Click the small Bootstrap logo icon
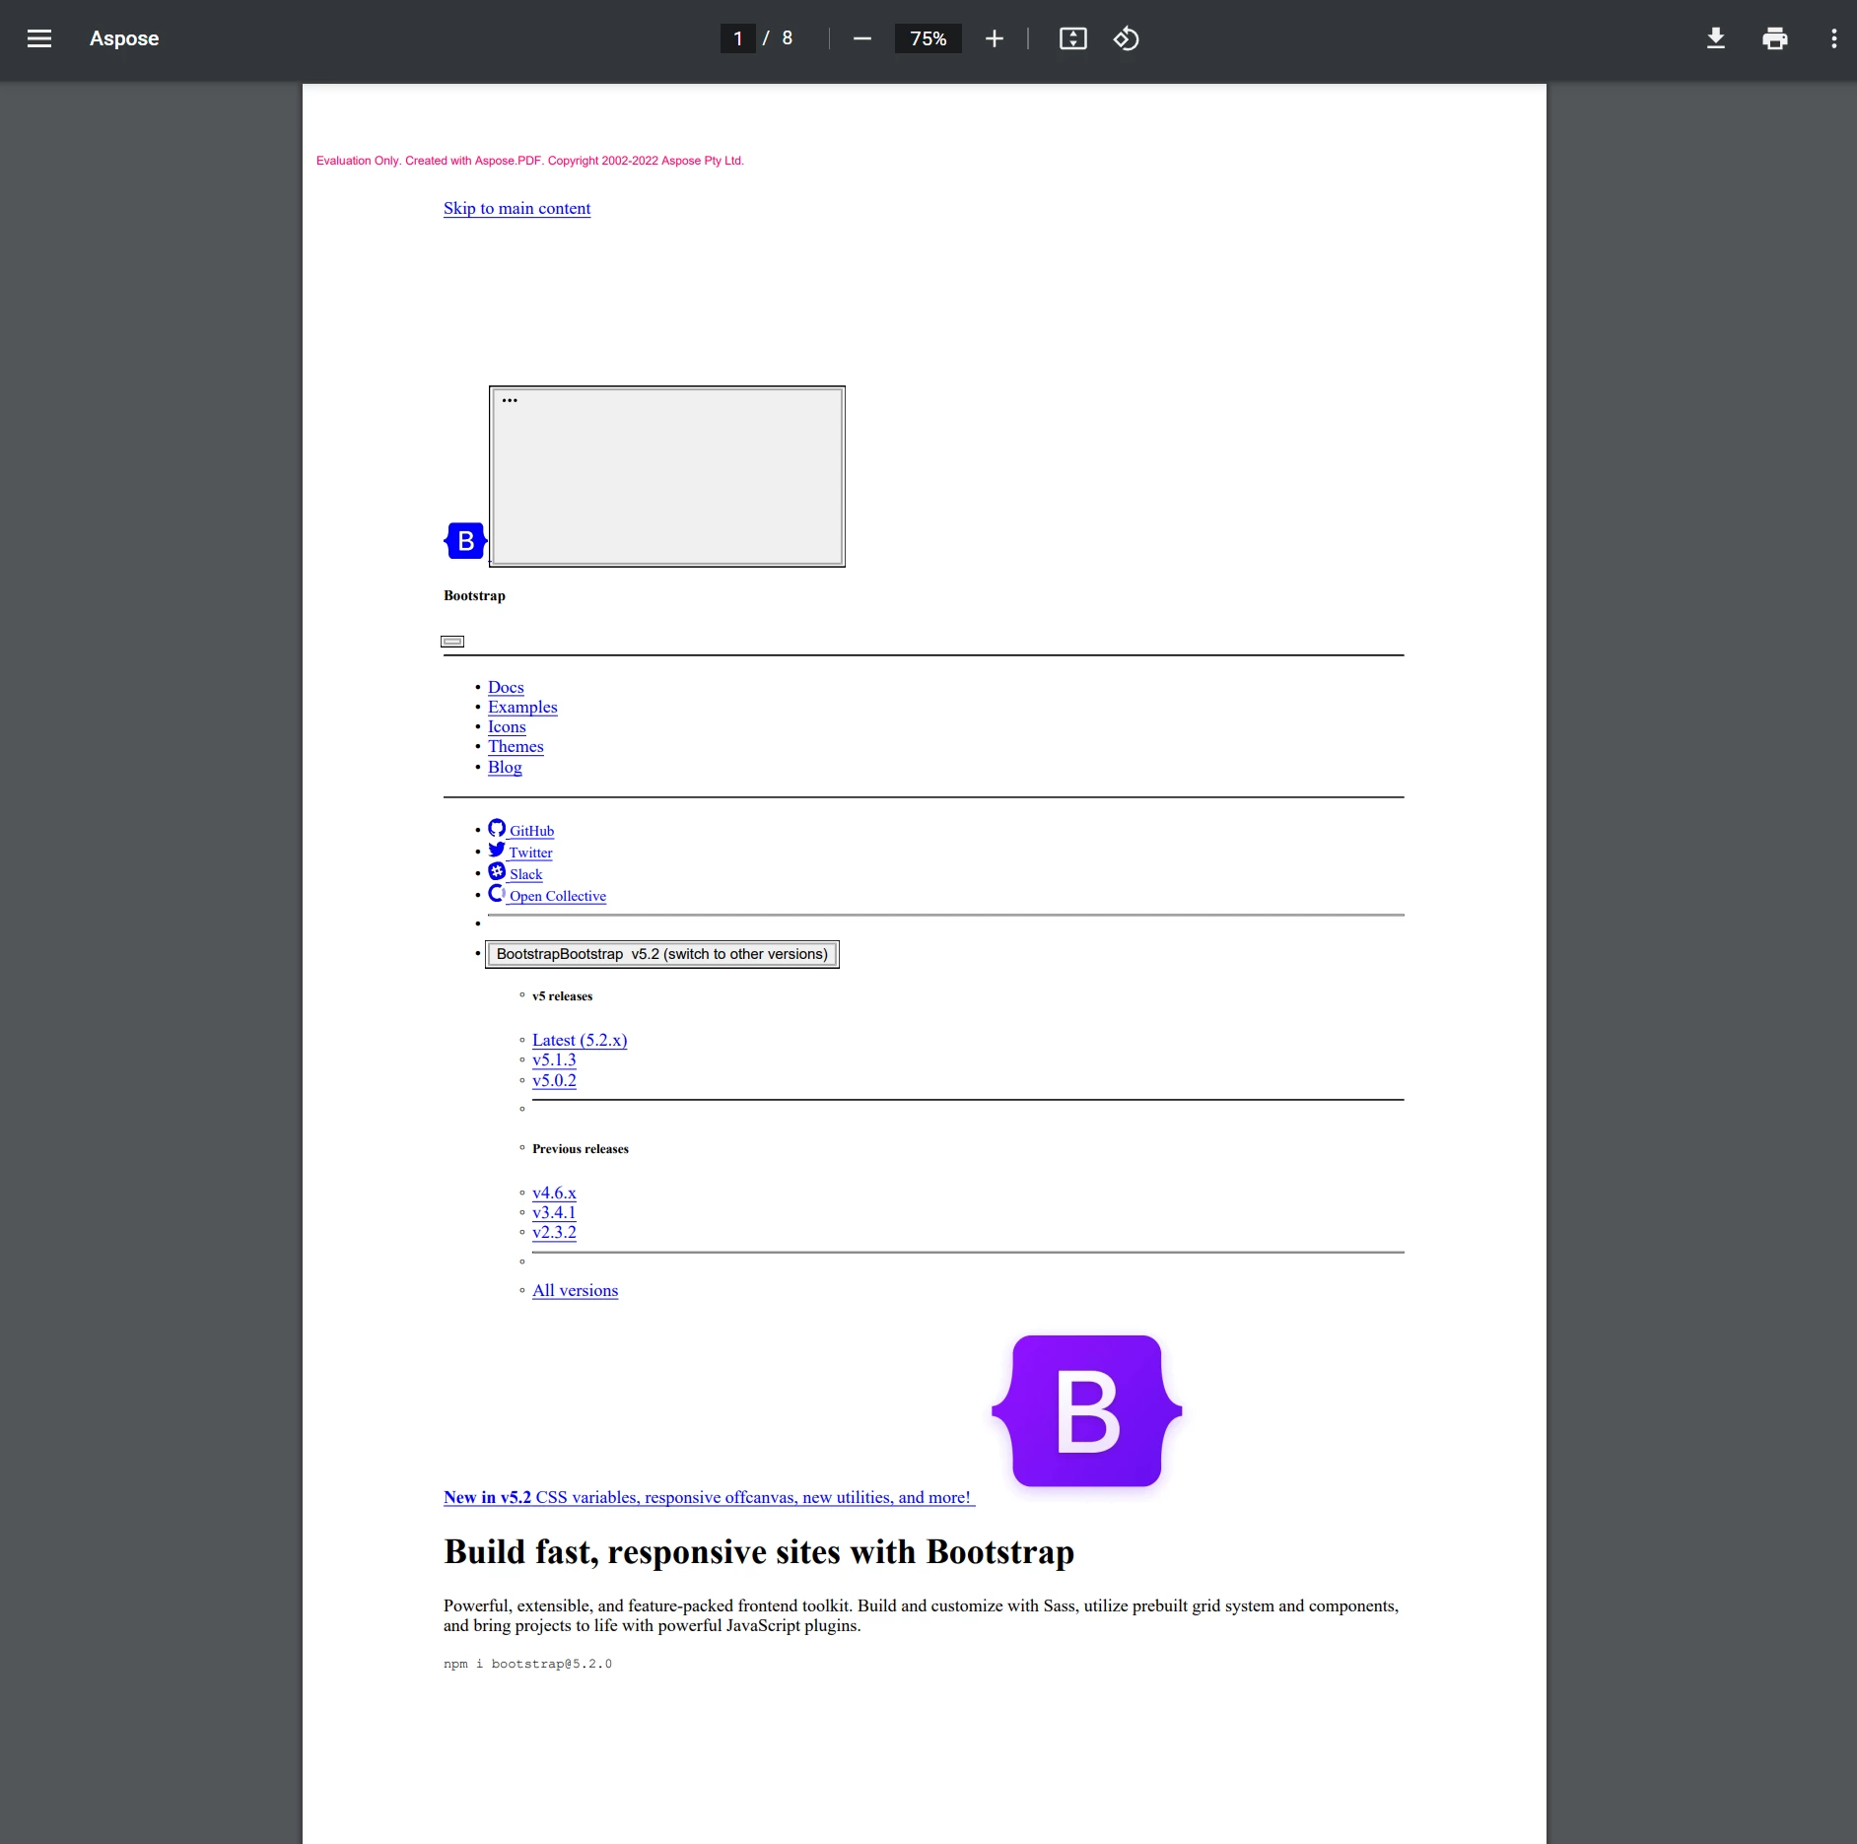 coord(466,540)
